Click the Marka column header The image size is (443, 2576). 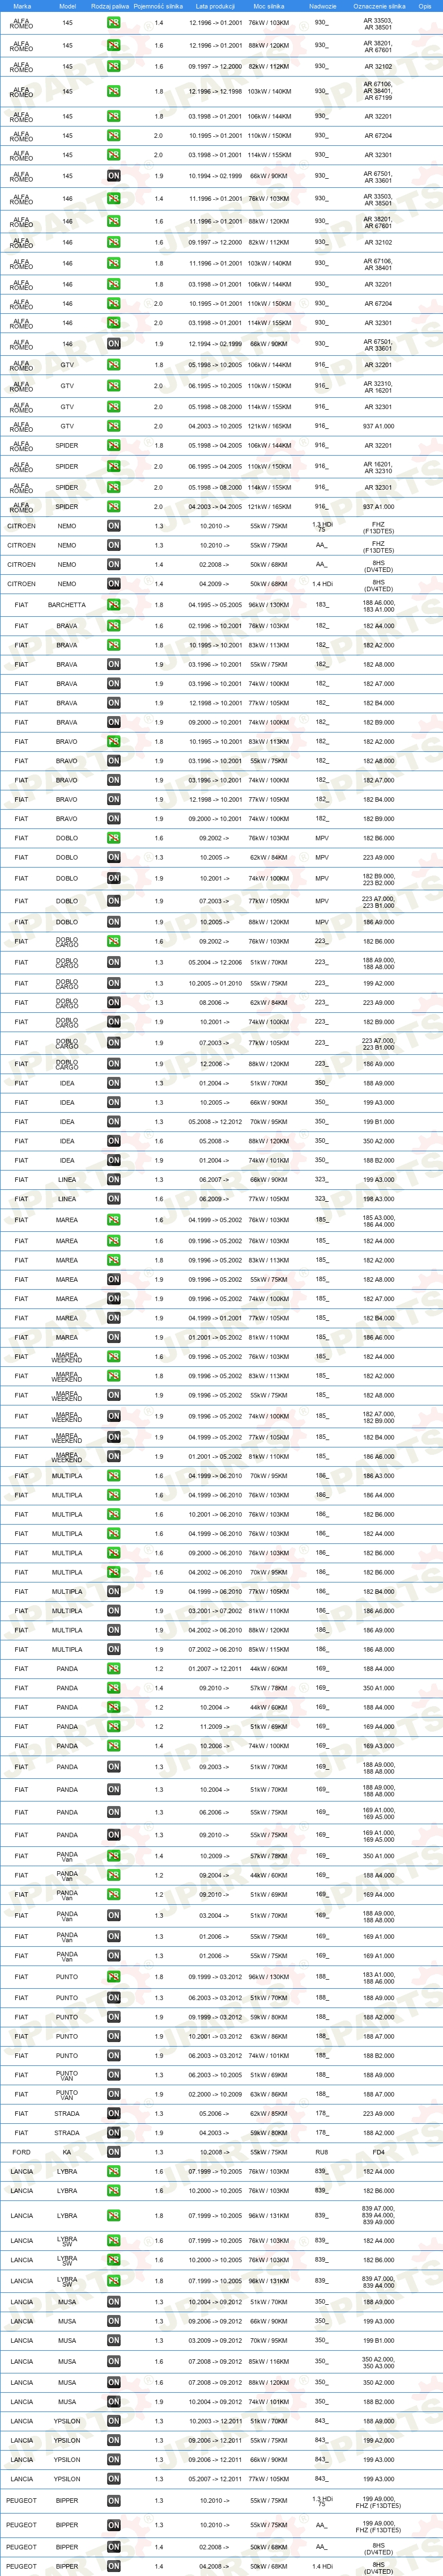tap(22, 6)
